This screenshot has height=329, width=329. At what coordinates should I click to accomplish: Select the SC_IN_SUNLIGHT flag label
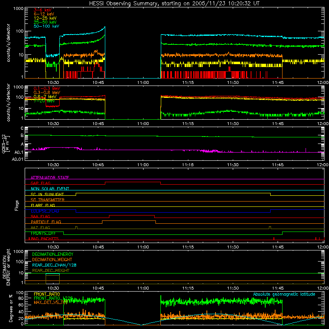point(47,194)
